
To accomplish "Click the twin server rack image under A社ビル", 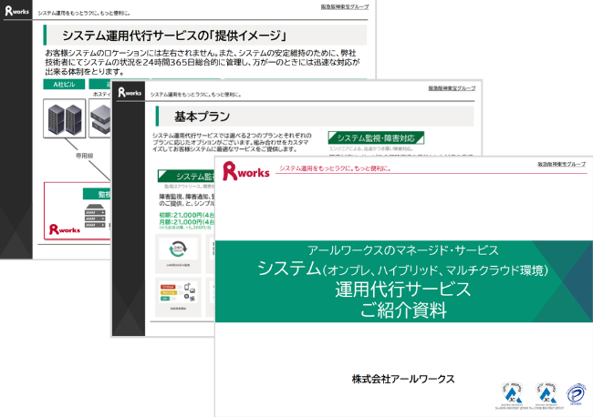I will (x=65, y=118).
